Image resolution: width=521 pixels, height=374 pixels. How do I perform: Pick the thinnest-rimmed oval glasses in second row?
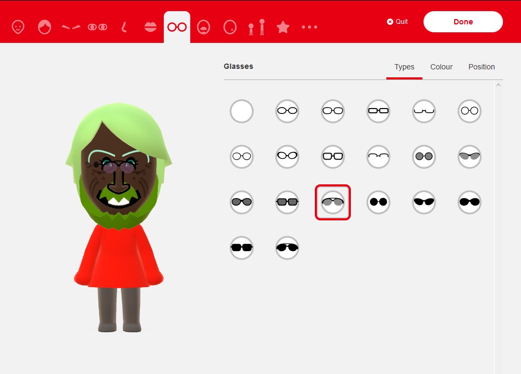(x=242, y=156)
